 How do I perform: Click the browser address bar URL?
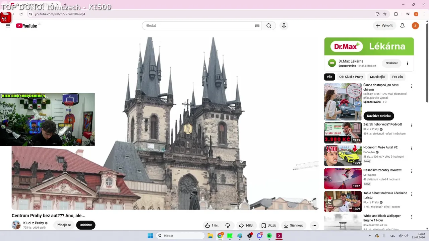[60, 14]
